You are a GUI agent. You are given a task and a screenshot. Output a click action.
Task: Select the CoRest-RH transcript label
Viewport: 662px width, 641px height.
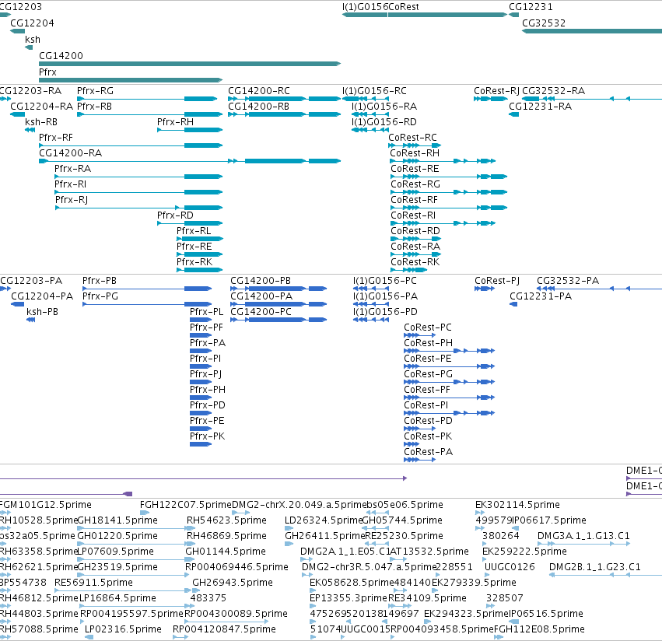pos(415,153)
